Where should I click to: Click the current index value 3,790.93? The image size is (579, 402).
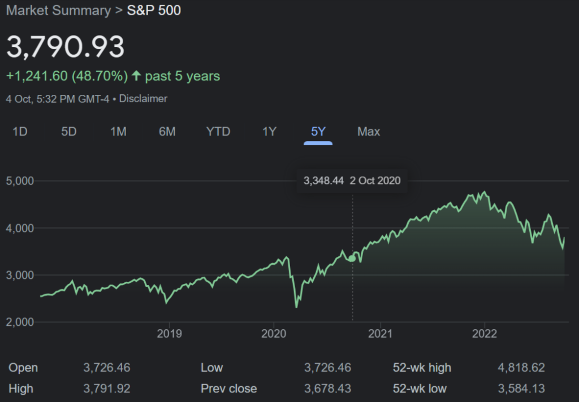66,46
